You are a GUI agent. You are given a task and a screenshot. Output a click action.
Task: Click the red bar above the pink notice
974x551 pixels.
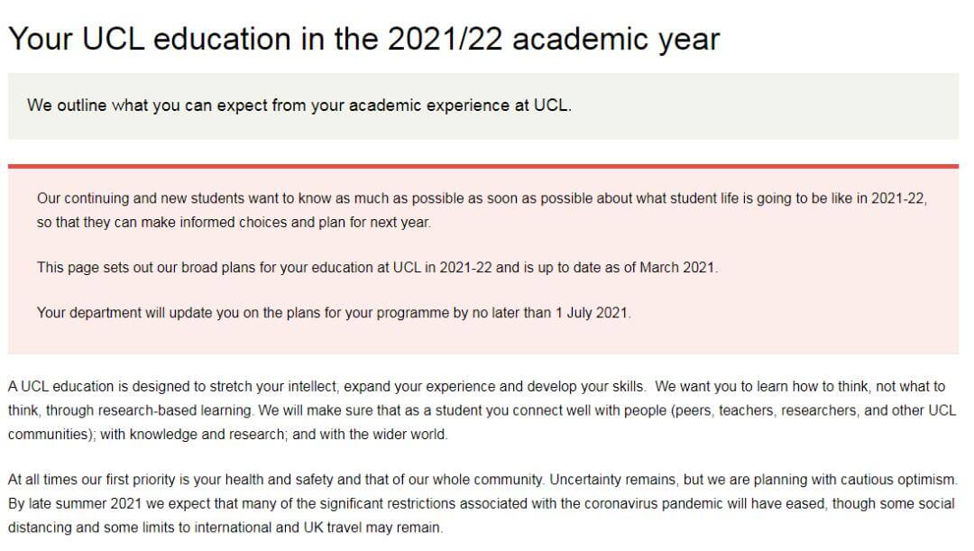point(483,167)
